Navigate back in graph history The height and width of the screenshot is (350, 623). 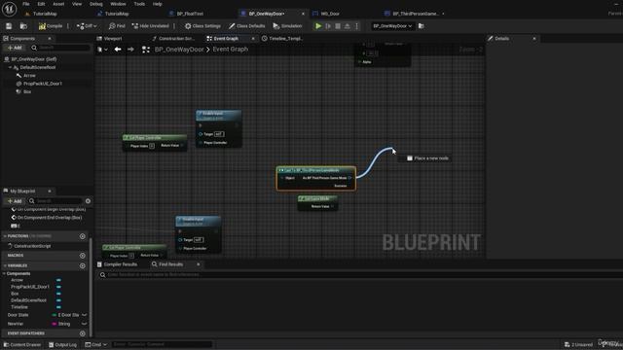point(118,50)
